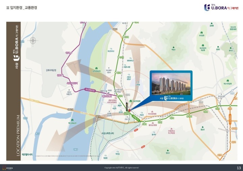The image size is (243, 171).
Task: Click the mountain icon for 백양산
Action: point(173,47)
